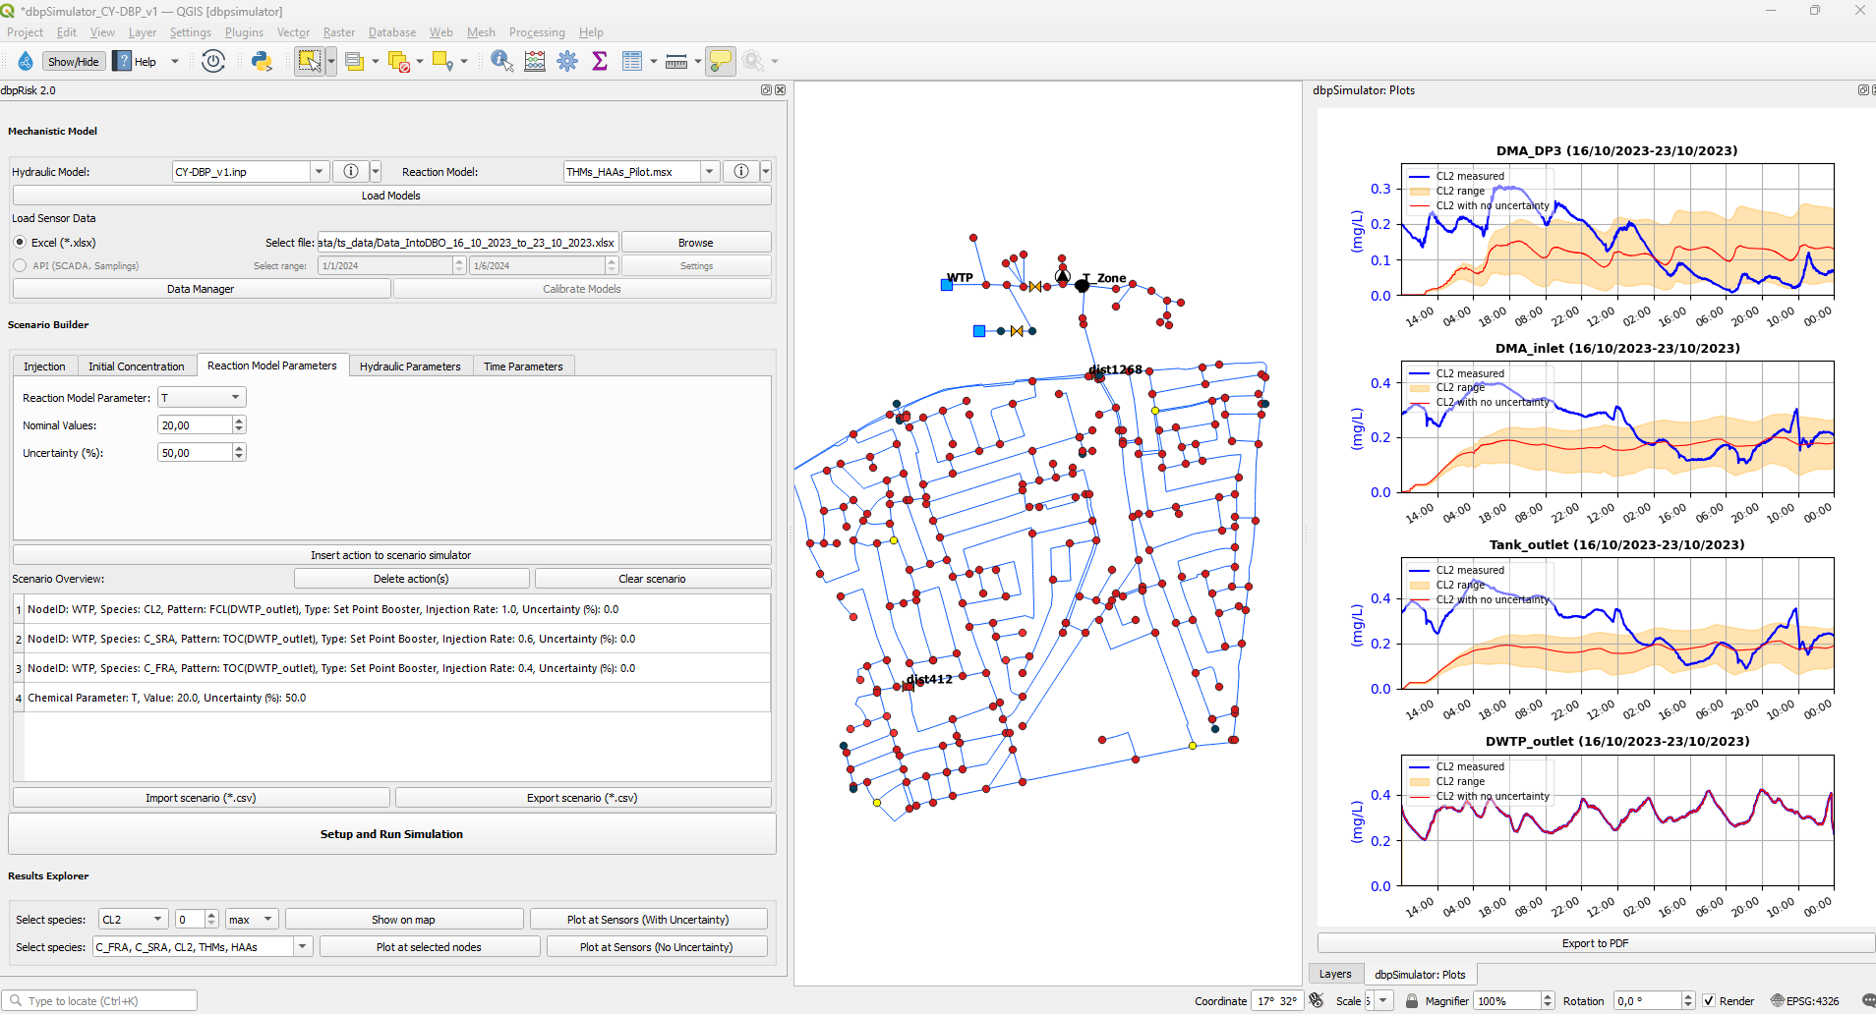Click Export to PDF below plots
Screen dimensions: 1876x1014
pos(1595,943)
